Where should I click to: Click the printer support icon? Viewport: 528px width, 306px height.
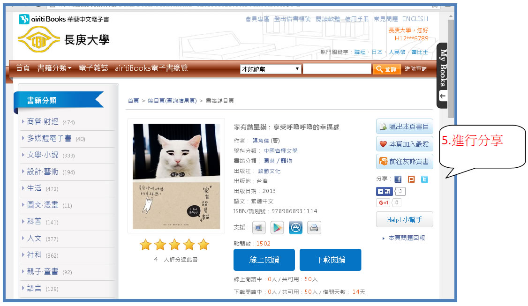coord(314,228)
